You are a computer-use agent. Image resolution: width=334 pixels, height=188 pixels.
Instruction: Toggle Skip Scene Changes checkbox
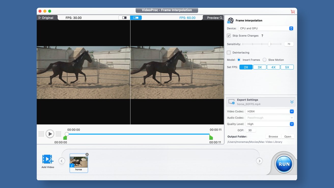click(229, 36)
